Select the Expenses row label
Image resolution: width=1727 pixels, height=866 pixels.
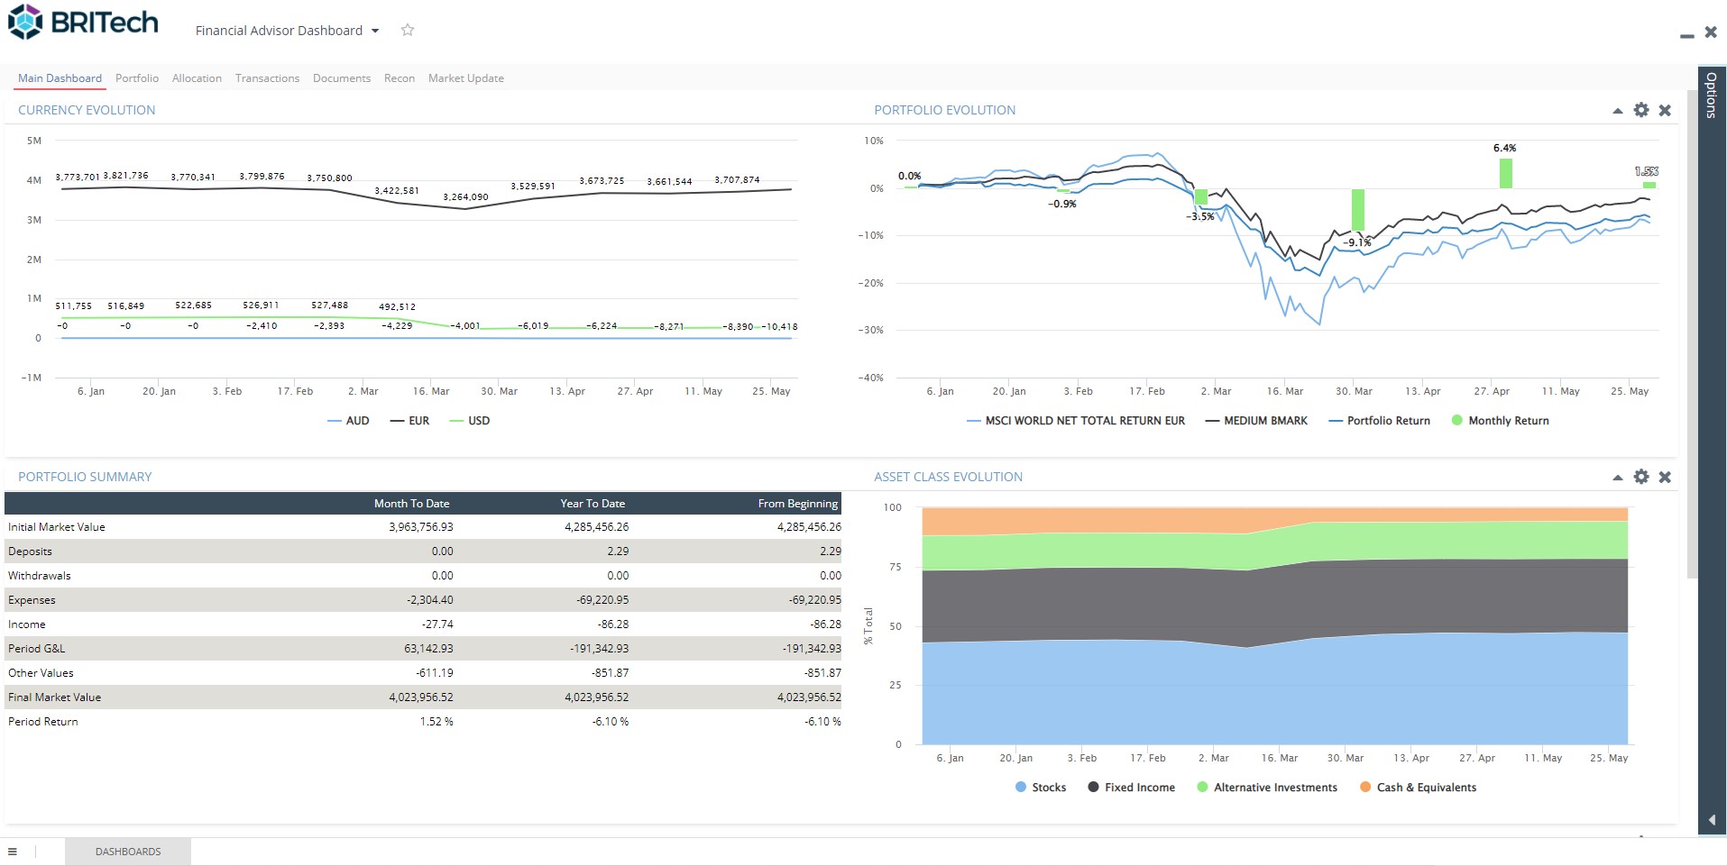(x=32, y=600)
